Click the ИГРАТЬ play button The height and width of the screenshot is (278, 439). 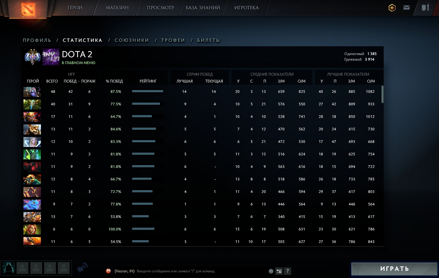[x=394, y=269]
